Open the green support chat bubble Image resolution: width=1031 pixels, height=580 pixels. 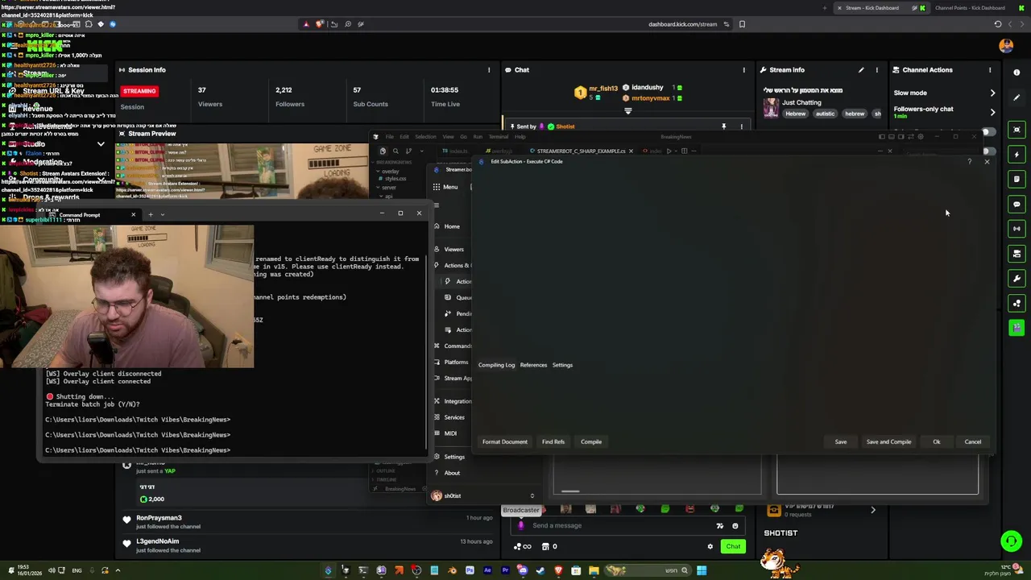pyautogui.click(x=1011, y=541)
